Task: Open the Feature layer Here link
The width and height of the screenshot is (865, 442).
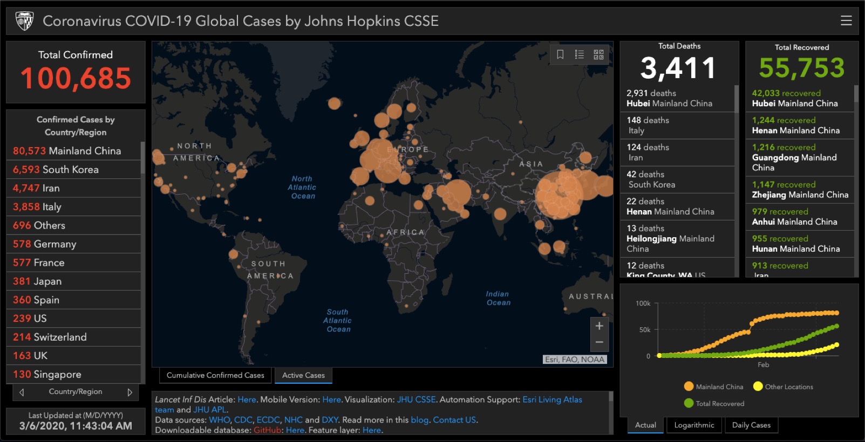Action: click(x=372, y=430)
